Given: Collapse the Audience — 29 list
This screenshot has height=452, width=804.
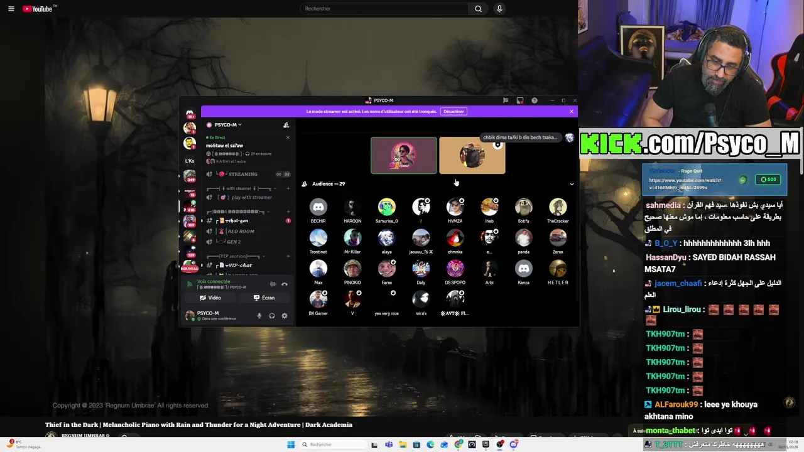Looking at the screenshot, I should tap(572, 184).
